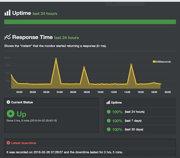180x158 pixels.
Task: Click the peak data point after 14:00
Action: pos(131,65)
